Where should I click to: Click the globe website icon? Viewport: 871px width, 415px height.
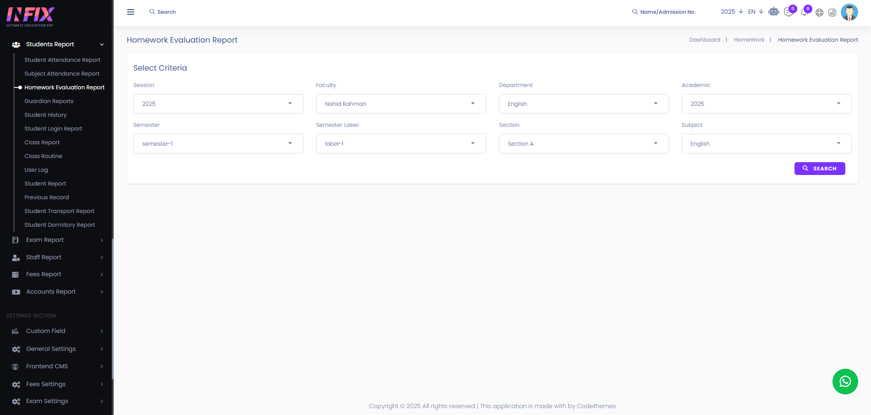coord(819,12)
